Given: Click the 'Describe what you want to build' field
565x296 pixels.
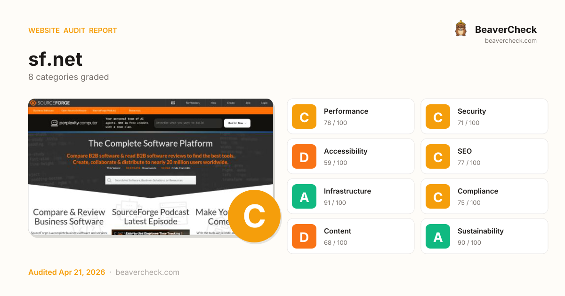Looking at the screenshot, I should point(188,123).
